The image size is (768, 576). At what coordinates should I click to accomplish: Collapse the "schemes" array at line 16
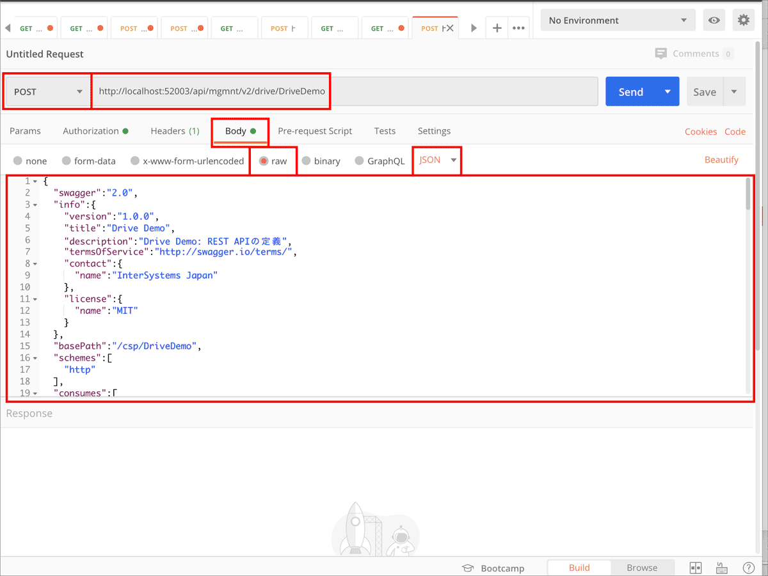(x=35, y=357)
